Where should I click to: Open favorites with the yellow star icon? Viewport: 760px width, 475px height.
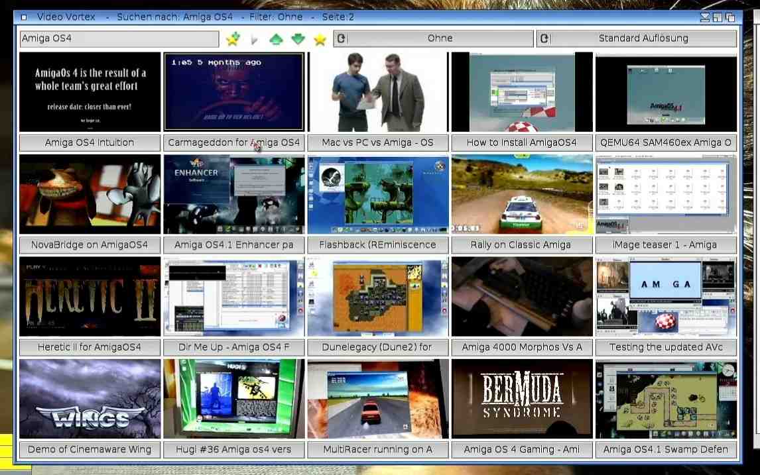pyautogui.click(x=320, y=39)
